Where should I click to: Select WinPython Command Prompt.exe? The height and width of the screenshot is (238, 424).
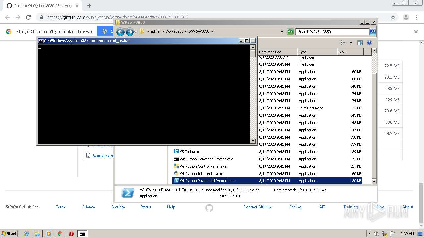(267, 159)
